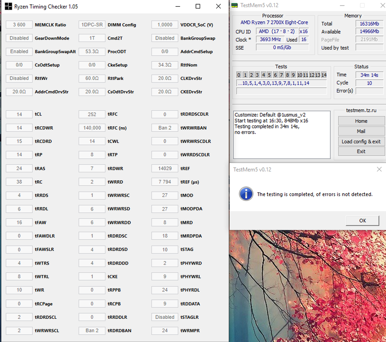Click the DIMM Config 1DPC-SR field
This screenshot has height=342, width=386.
[92, 25]
